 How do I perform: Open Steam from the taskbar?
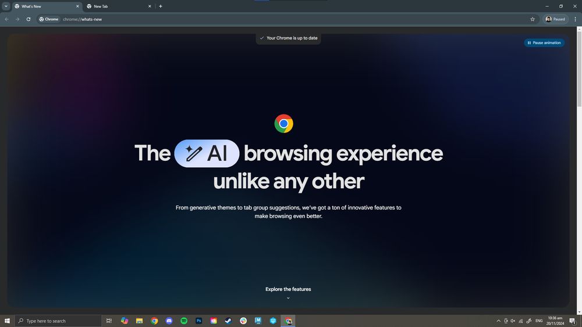[x=228, y=321]
